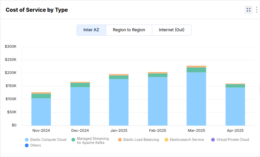
Task: Click the Feb-2025 stacked bar
Action: click(158, 101)
